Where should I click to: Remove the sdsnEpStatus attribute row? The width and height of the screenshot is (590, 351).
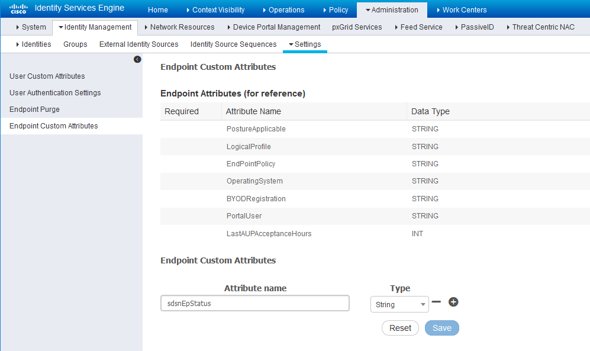pos(436,302)
